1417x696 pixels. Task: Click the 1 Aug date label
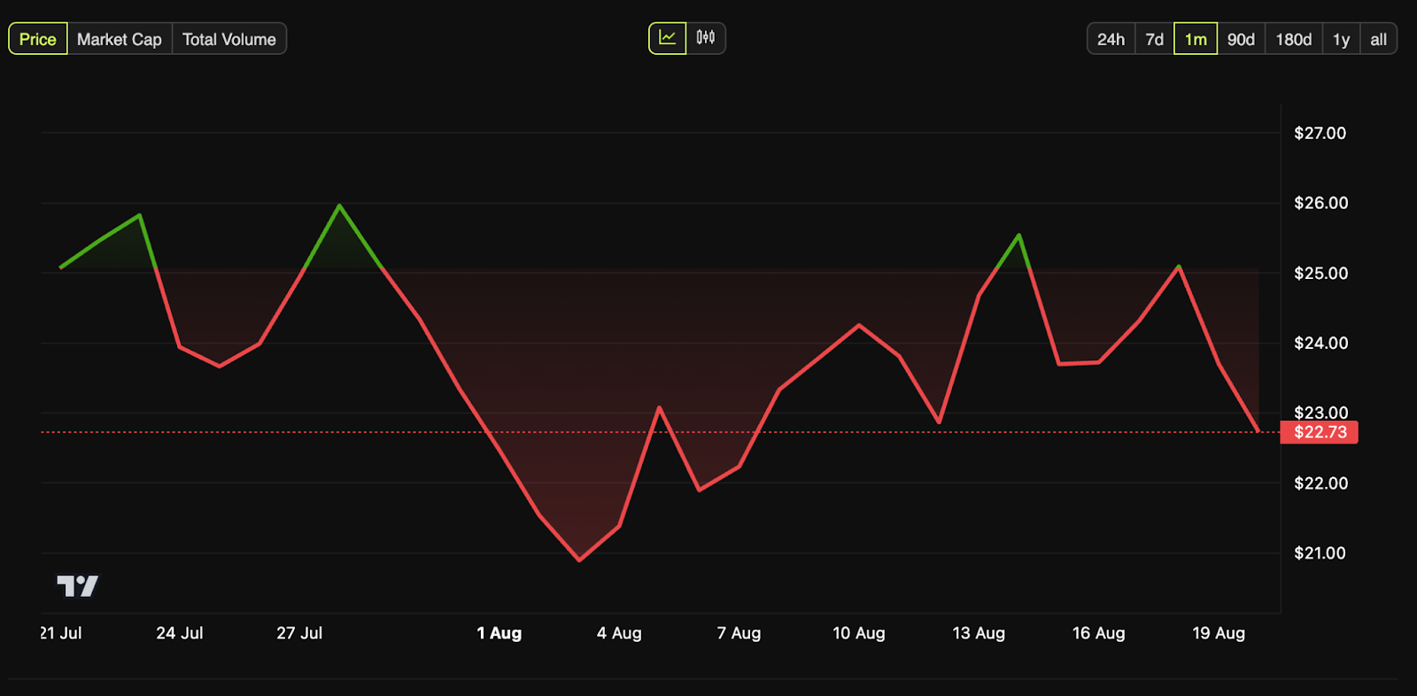[499, 633]
